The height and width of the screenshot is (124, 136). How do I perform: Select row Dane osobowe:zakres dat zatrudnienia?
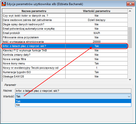(x=65, y=20)
